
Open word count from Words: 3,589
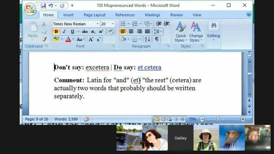pyautogui.click(x=66, y=119)
